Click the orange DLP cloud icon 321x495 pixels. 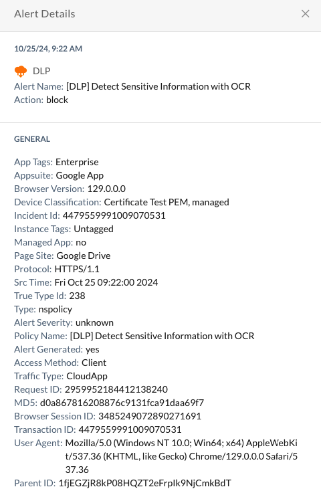(x=21, y=71)
